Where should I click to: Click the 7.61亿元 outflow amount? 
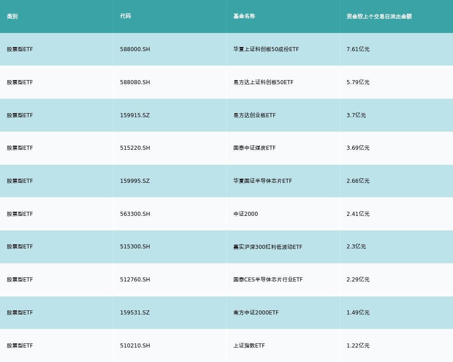pos(358,49)
